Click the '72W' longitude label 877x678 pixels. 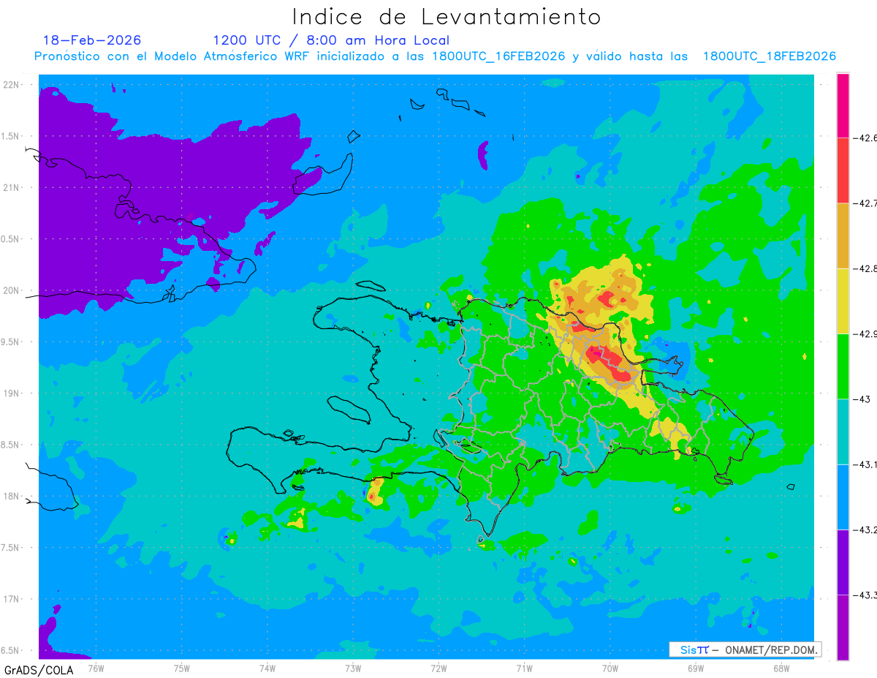point(438,668)
